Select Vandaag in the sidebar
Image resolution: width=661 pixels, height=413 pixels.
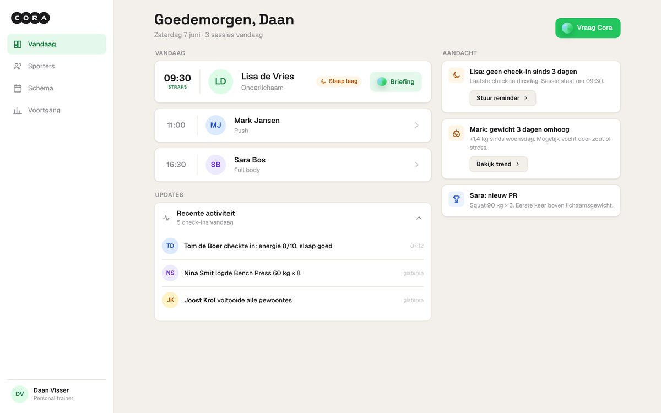57,44
